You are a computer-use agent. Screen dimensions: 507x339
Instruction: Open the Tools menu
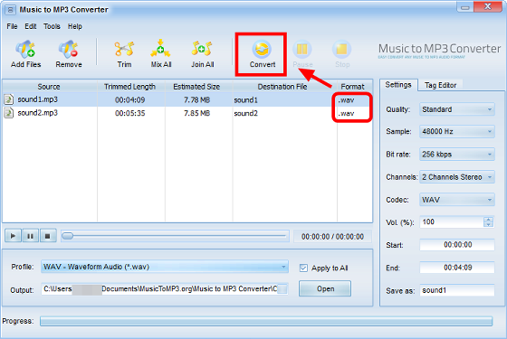[52, 26]
